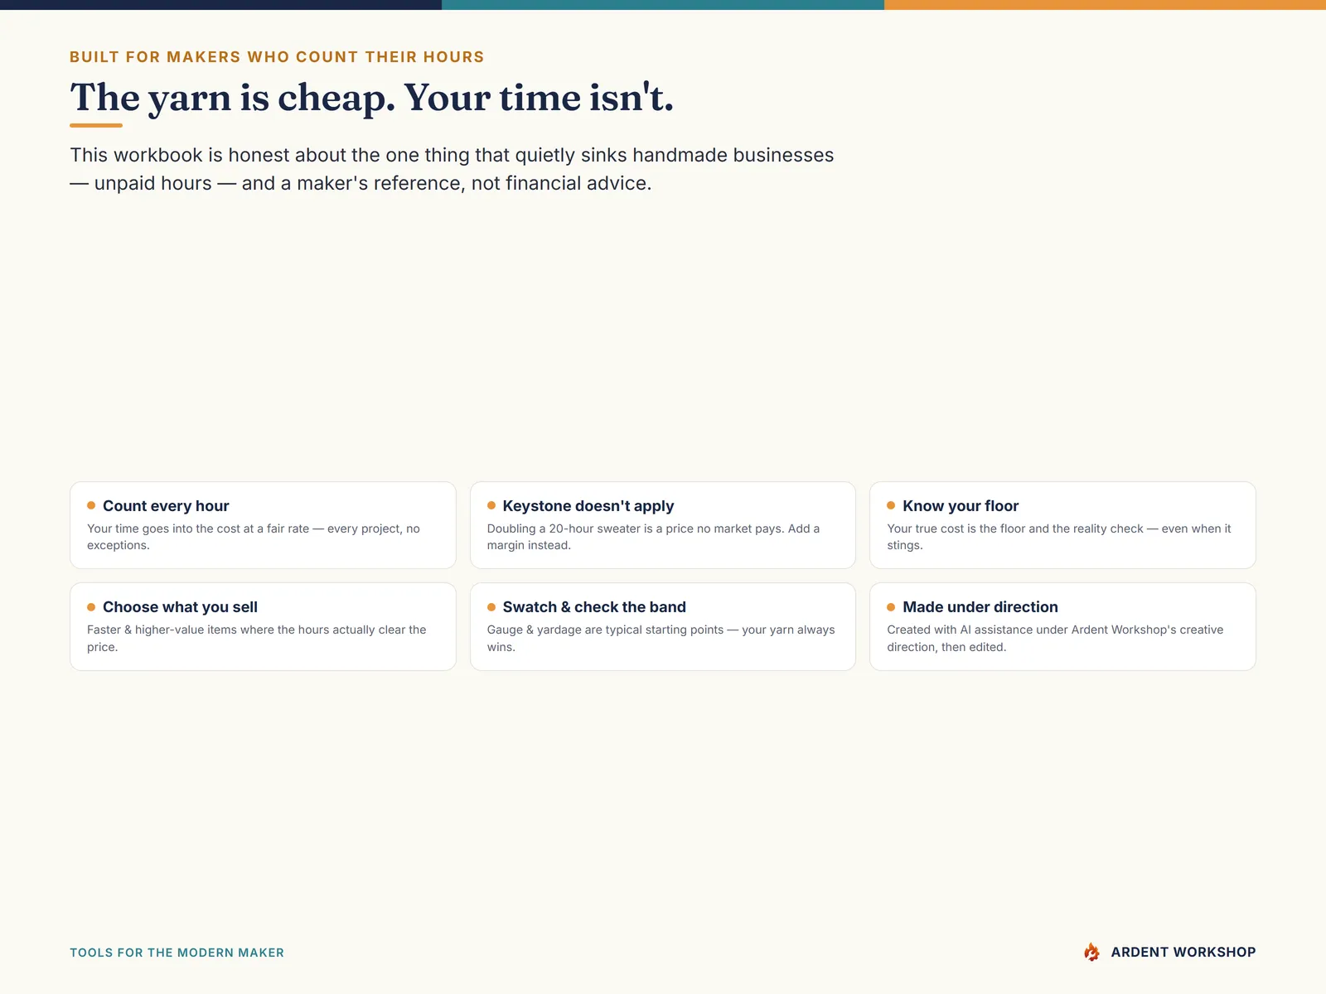The width and height of the screenshot is (1326, 994).
Task: Select the 'Made under direction' card title
Action: [980, 607]
